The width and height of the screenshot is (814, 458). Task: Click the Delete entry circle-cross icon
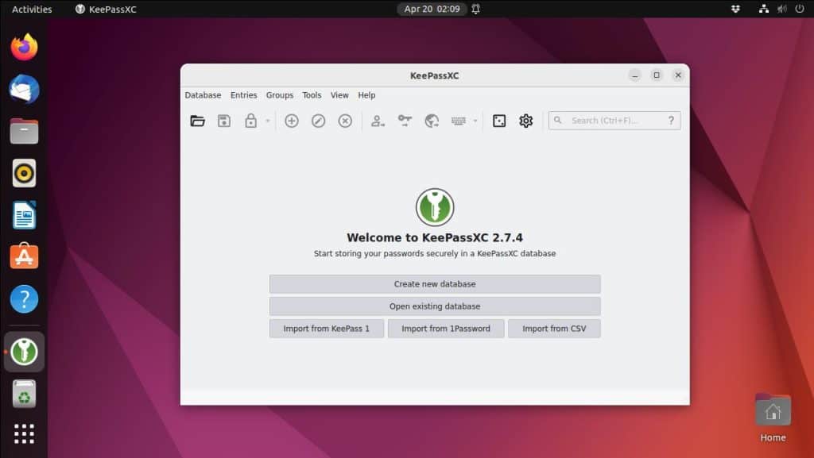coord(343,121)
